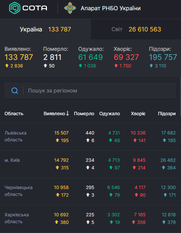Sort table by Одужало column
Screen dimensions: 181x233
pos(109,114)
